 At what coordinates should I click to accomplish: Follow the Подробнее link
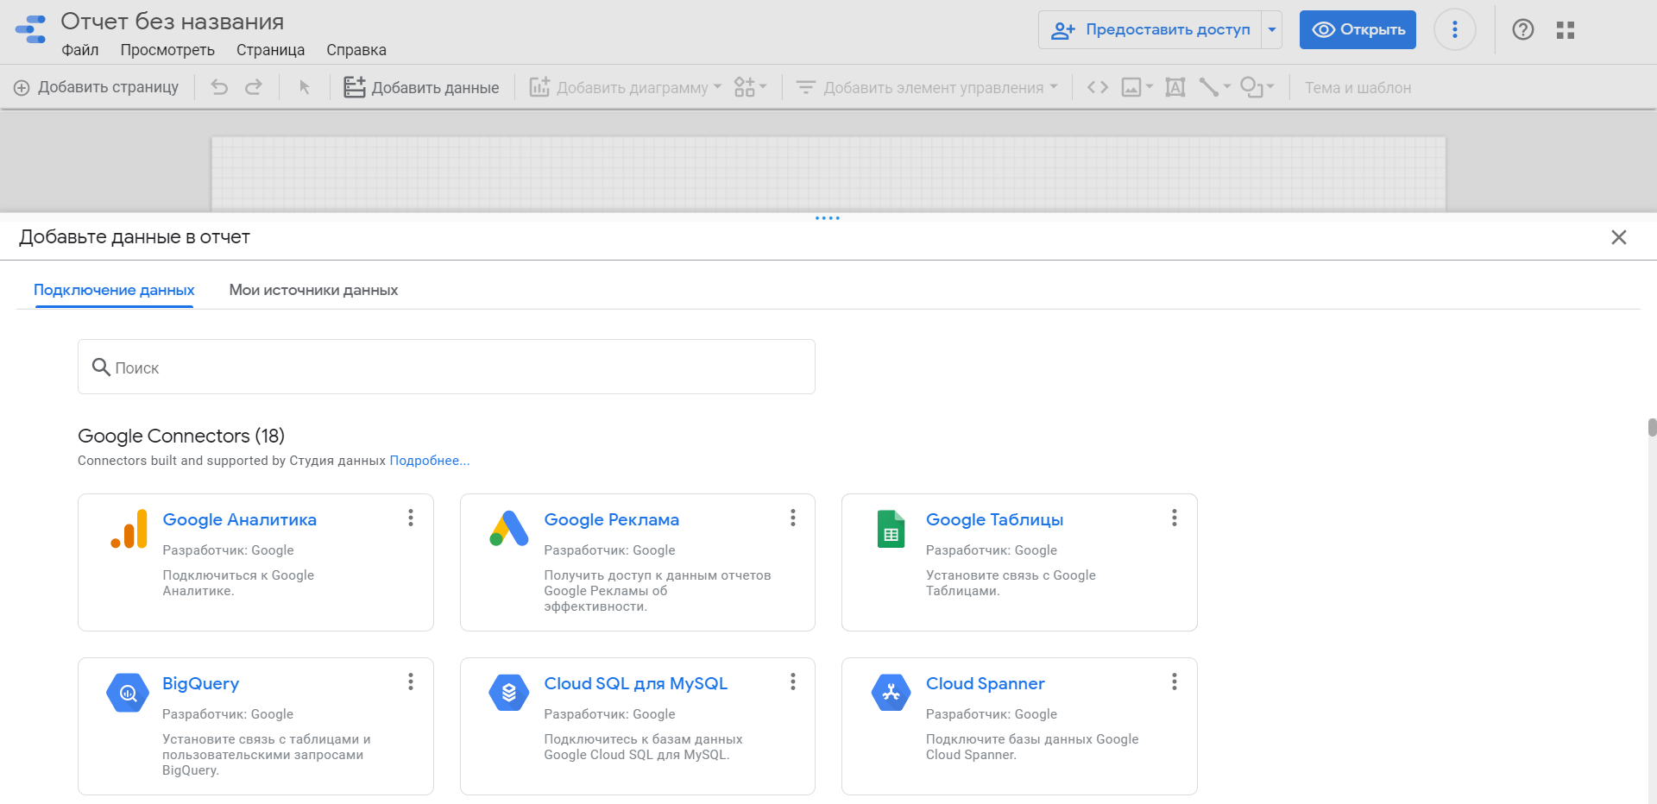(429, 461)
